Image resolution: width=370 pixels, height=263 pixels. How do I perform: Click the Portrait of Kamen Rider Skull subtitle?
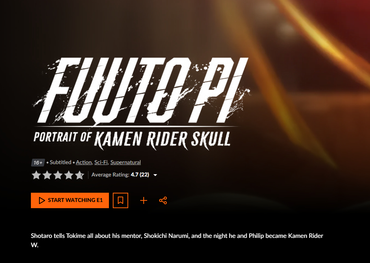coord(132,140)
